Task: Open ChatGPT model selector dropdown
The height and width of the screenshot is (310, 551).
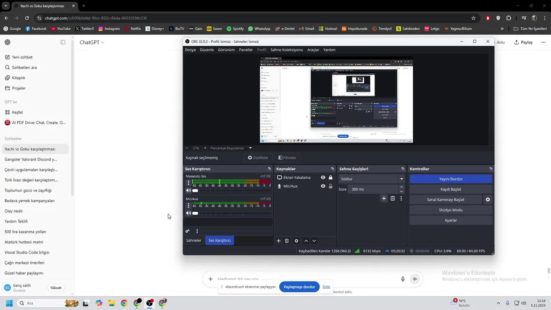Action: point(92,42)
